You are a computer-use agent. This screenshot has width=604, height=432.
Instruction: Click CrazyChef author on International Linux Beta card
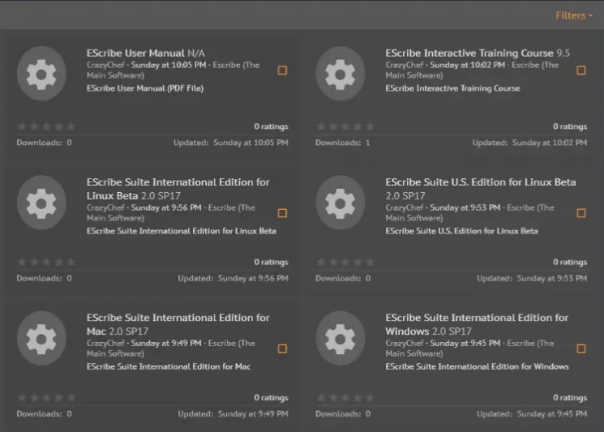[x=105, y=207]
